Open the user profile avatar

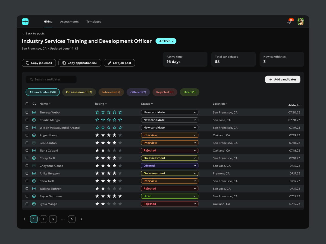(x=301, y=22)
